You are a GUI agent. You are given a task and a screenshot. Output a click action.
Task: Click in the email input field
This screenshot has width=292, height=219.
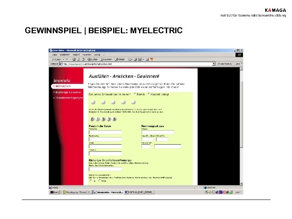[x=105, y=146]
